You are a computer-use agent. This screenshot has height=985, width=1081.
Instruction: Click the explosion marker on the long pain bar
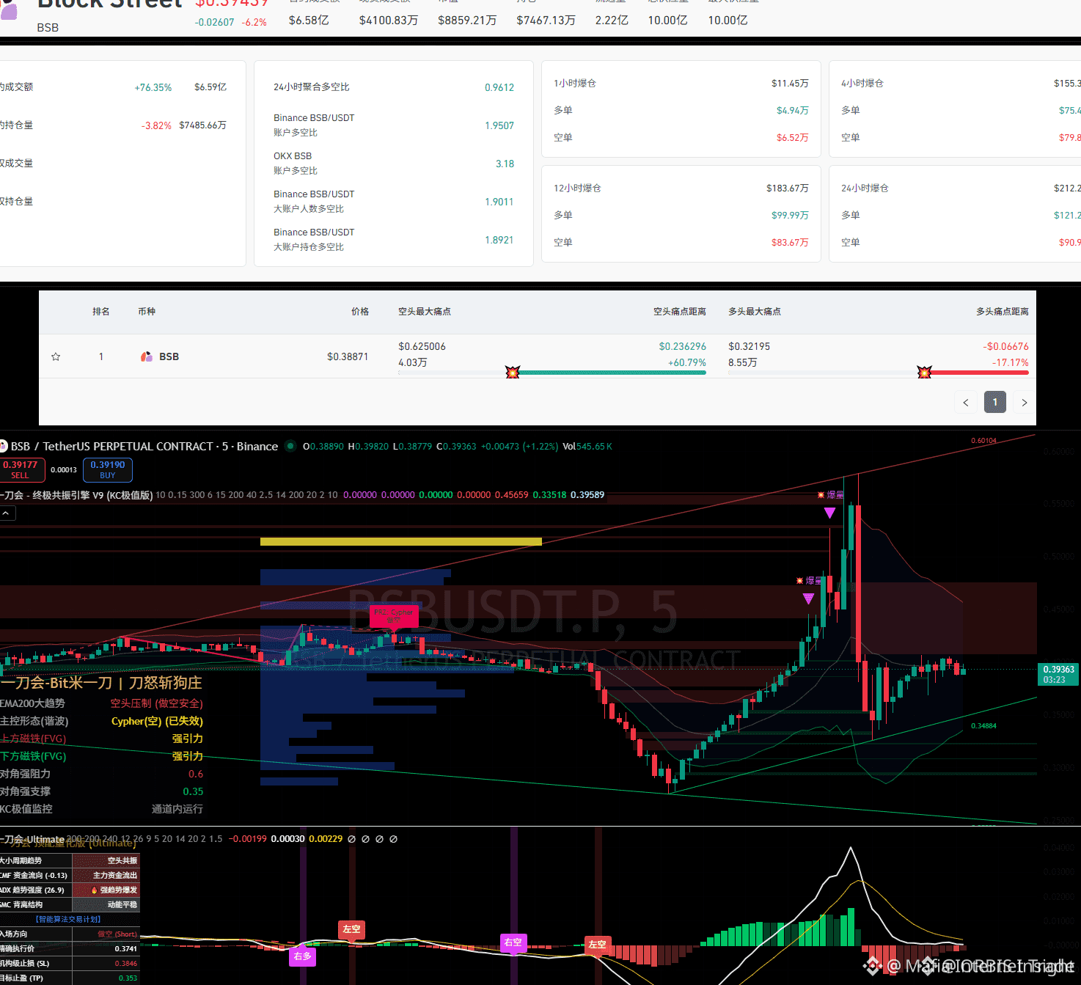point(924,372)
